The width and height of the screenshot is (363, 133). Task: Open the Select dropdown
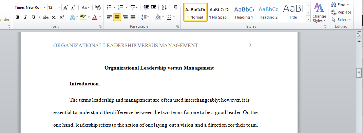coord(341,20)
